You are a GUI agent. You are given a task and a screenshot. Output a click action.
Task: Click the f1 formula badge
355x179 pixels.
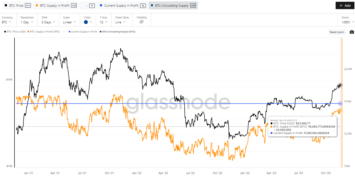(x=92, y=6)
